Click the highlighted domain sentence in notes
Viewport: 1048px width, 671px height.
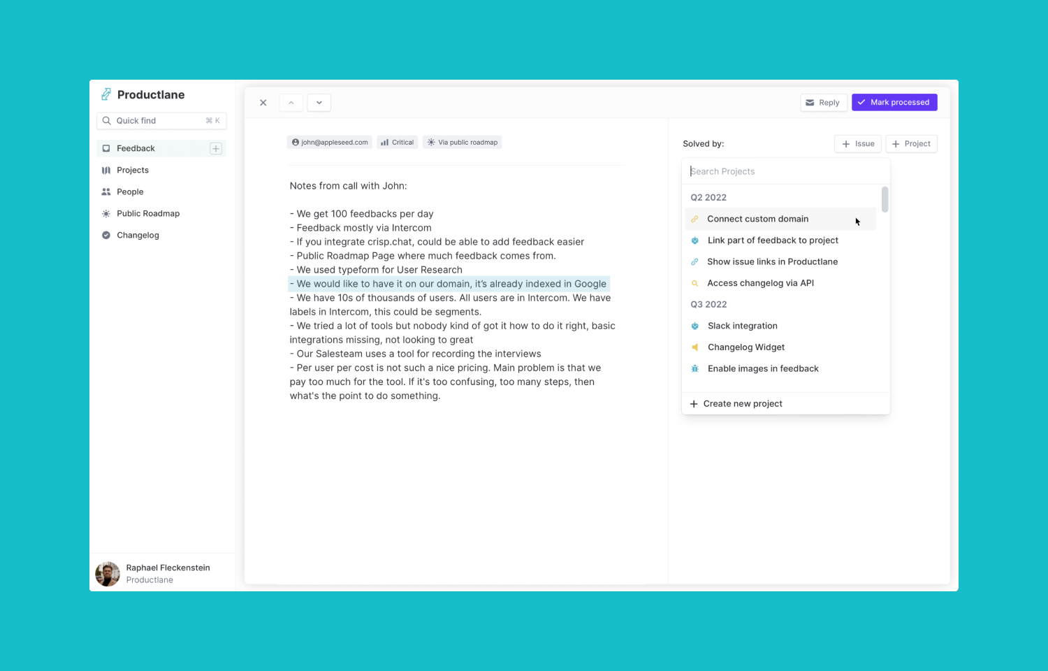[449, 284]
